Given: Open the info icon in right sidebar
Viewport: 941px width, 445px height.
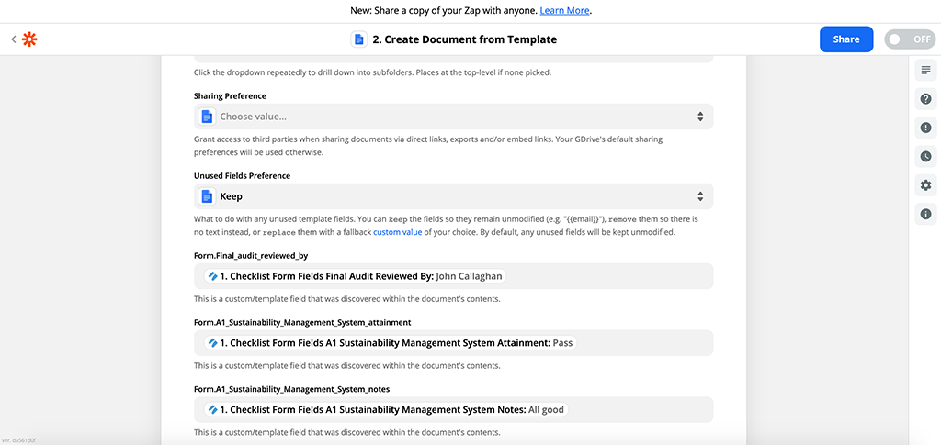Looking at the screenshot, I should [925, 214].
